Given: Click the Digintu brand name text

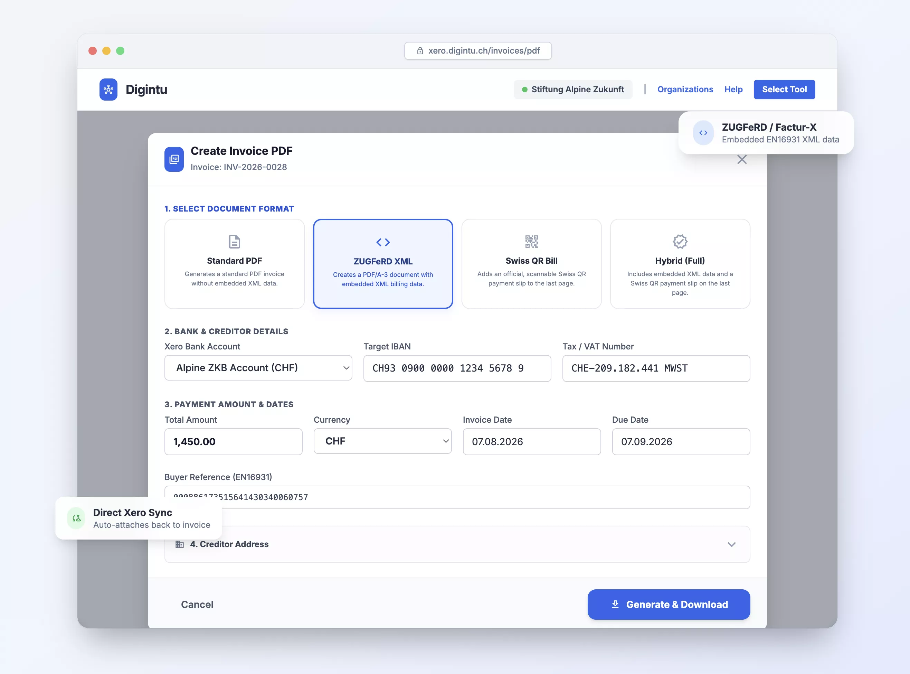Looking at the screenshot, I should point(146,90).
